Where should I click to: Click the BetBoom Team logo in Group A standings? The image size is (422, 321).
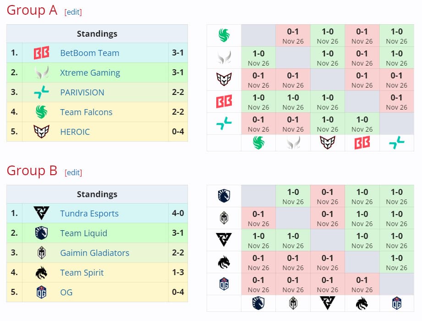[x=41, y=53]
